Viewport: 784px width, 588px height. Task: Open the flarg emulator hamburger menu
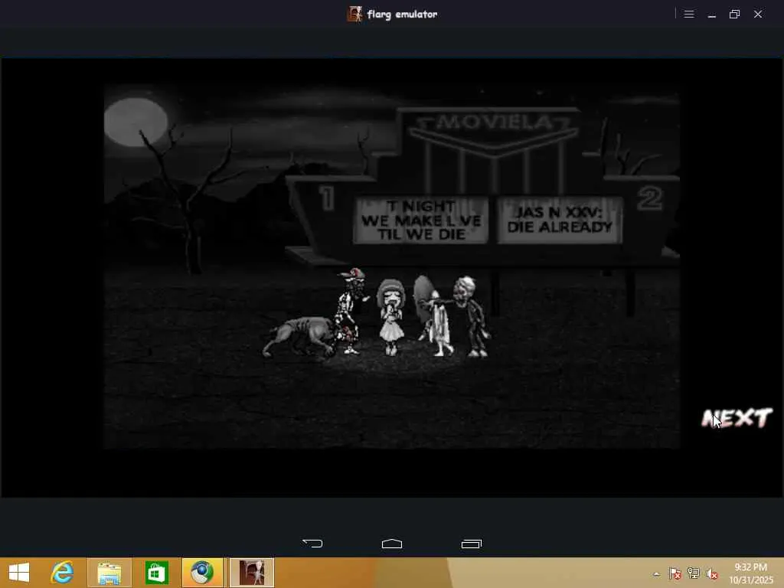click(689, 14)
